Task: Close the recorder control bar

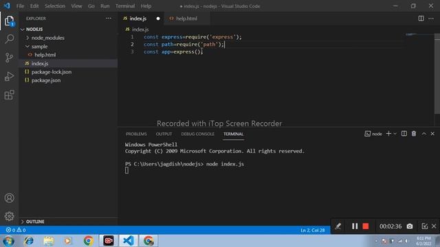Action: [x=434, y=226]
